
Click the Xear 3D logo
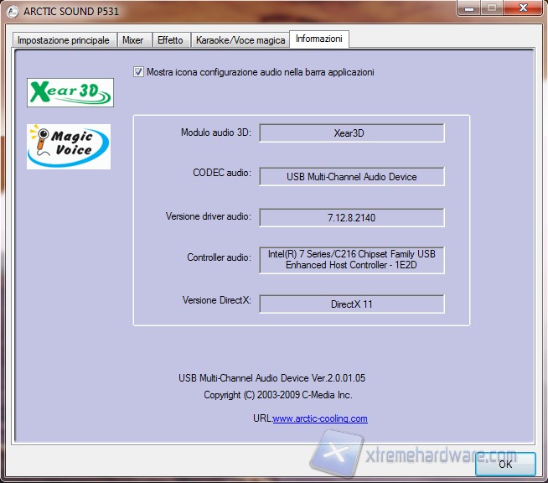(x=70, y=92)
